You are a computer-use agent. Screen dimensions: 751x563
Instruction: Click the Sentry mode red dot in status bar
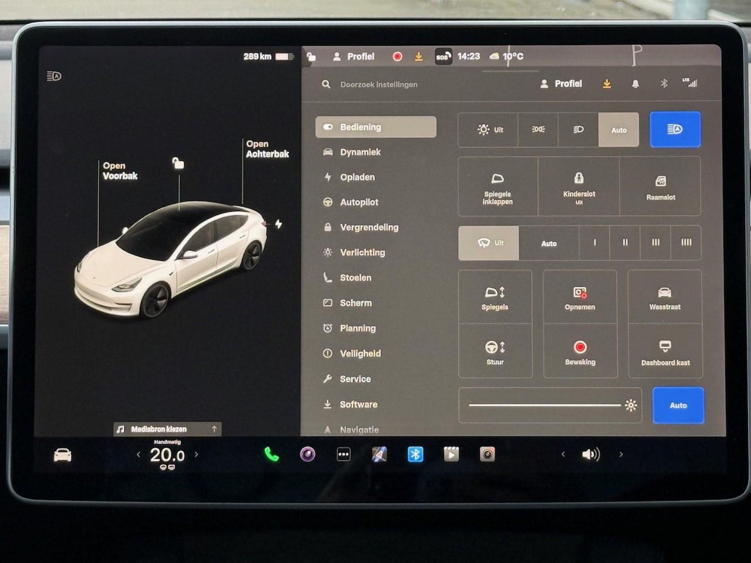coord(397,56)
